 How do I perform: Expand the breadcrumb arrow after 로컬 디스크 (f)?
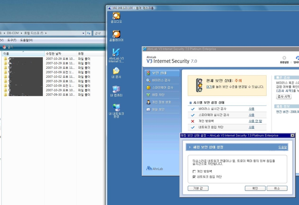point(46,33)
